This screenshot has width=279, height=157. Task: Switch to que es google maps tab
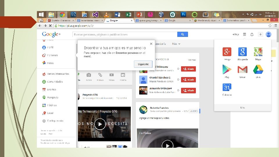(x=149, y=20)
